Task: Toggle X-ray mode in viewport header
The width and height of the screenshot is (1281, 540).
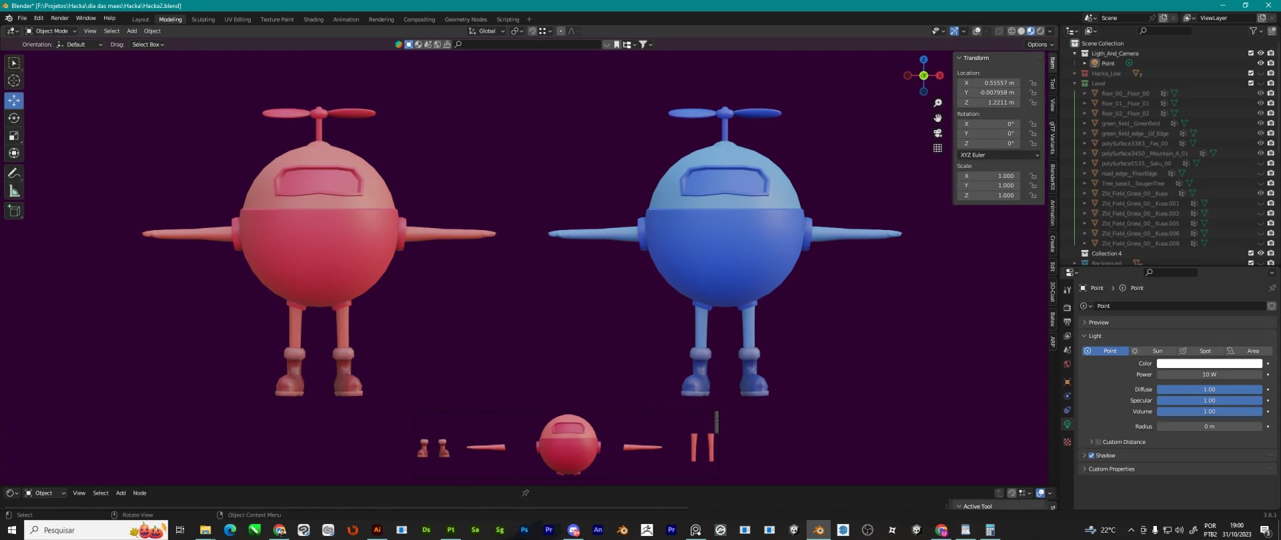Action: tap(999, 31)
